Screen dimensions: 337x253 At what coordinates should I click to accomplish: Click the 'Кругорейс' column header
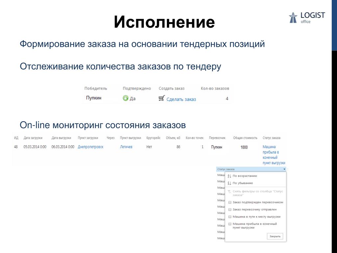tap(153, 138)
